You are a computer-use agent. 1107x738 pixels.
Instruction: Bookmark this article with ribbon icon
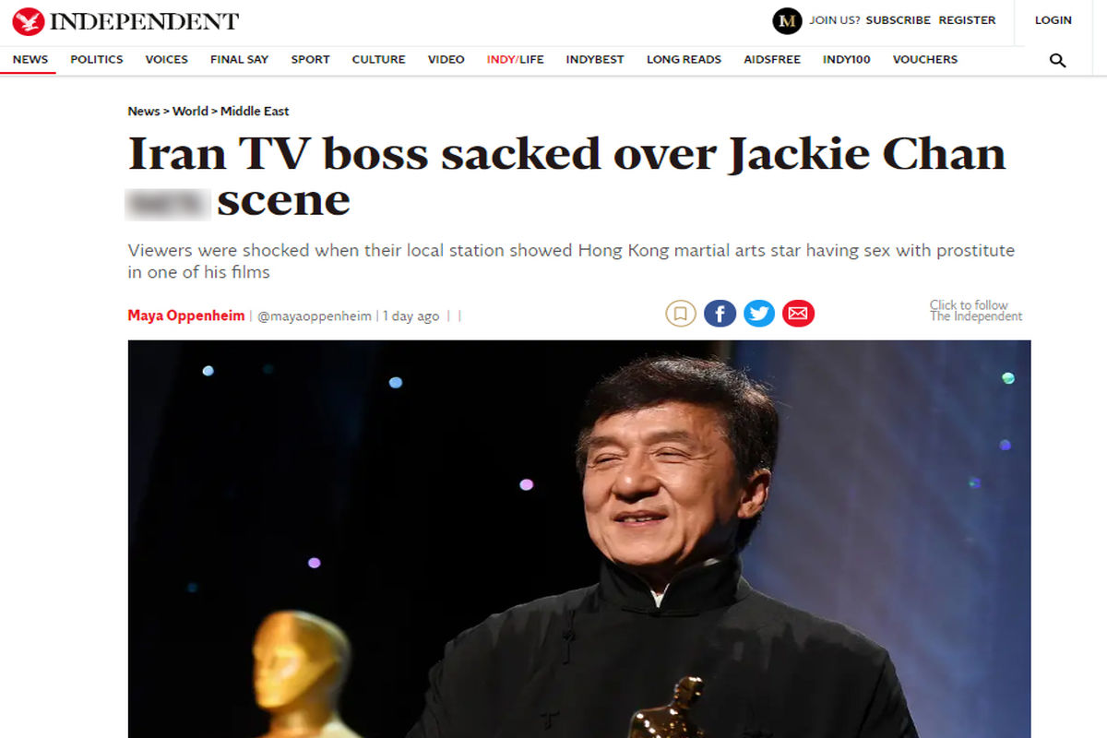click(681, 314)
